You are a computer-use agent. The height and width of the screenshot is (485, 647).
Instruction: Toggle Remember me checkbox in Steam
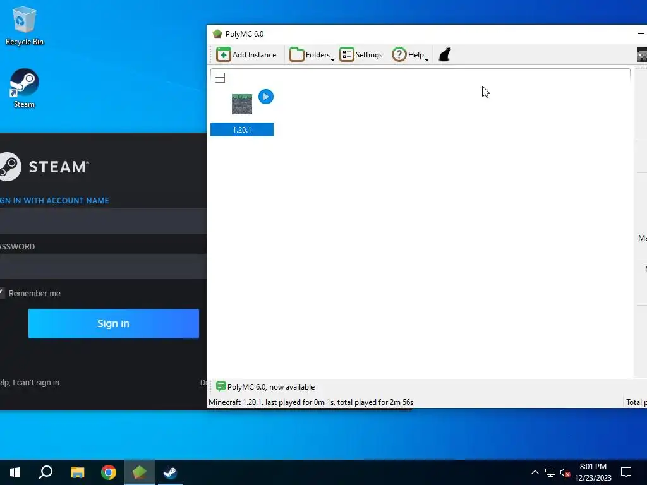pos(2,293)
